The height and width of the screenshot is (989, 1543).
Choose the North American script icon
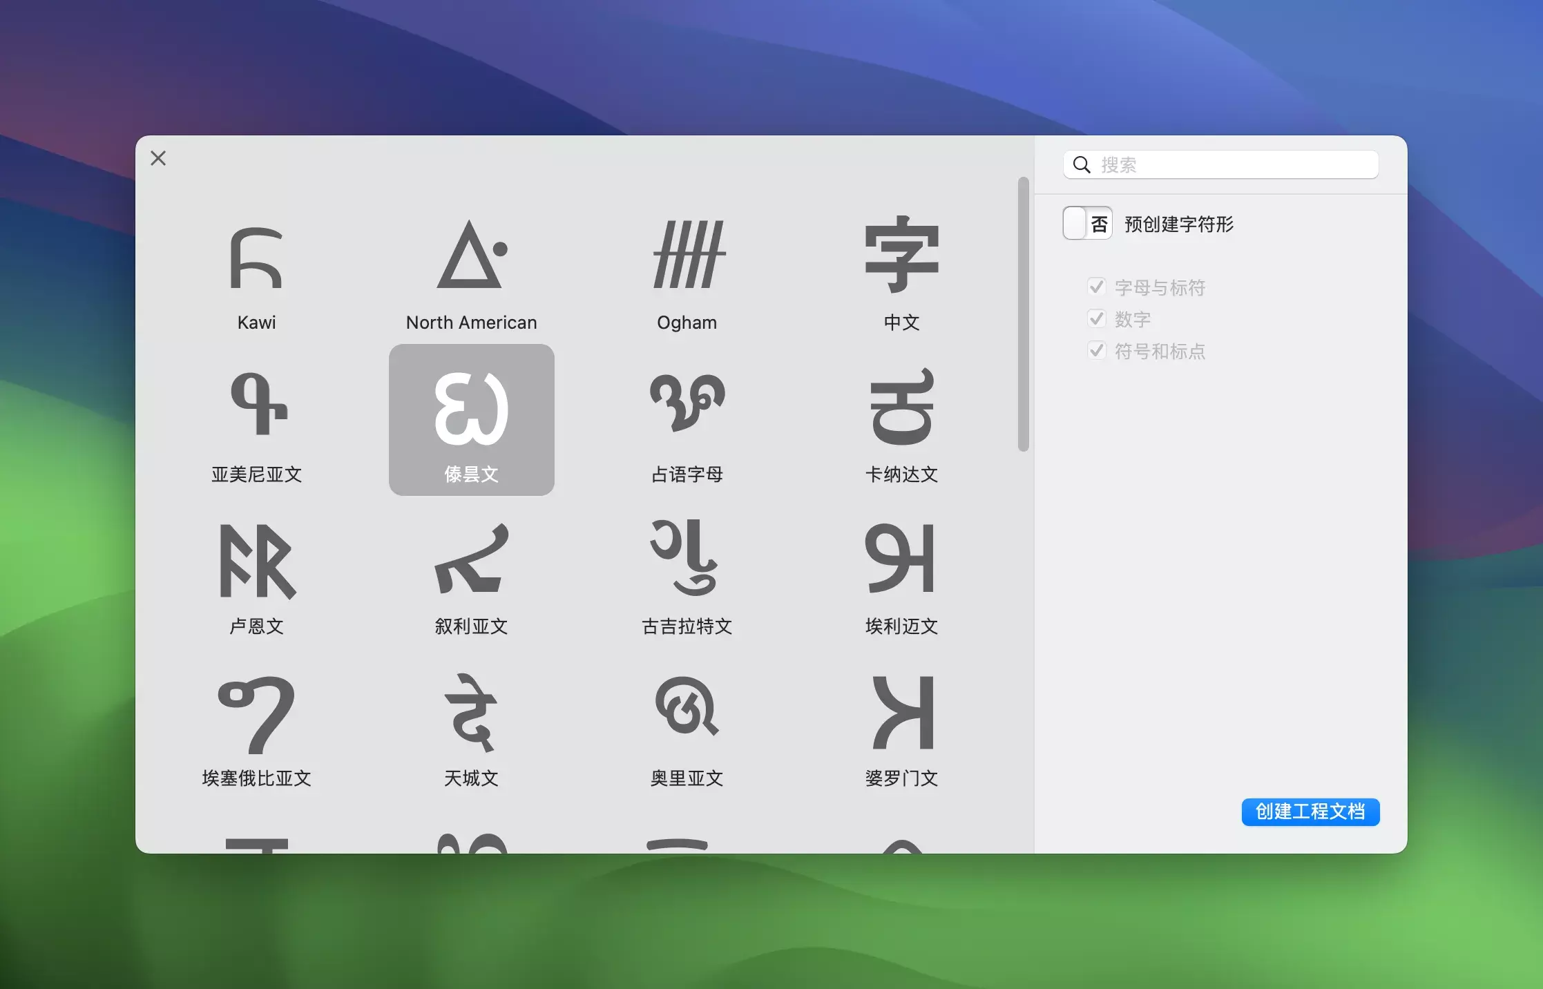(471, 256)
